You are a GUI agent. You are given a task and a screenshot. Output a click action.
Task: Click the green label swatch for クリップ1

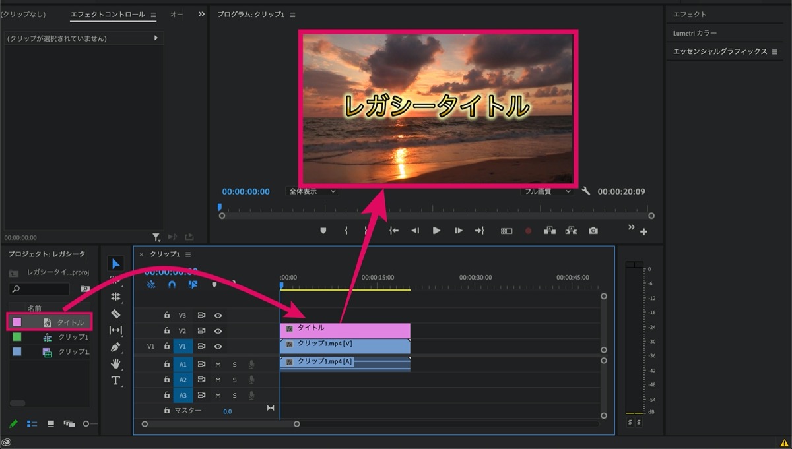tap(17, 337)
